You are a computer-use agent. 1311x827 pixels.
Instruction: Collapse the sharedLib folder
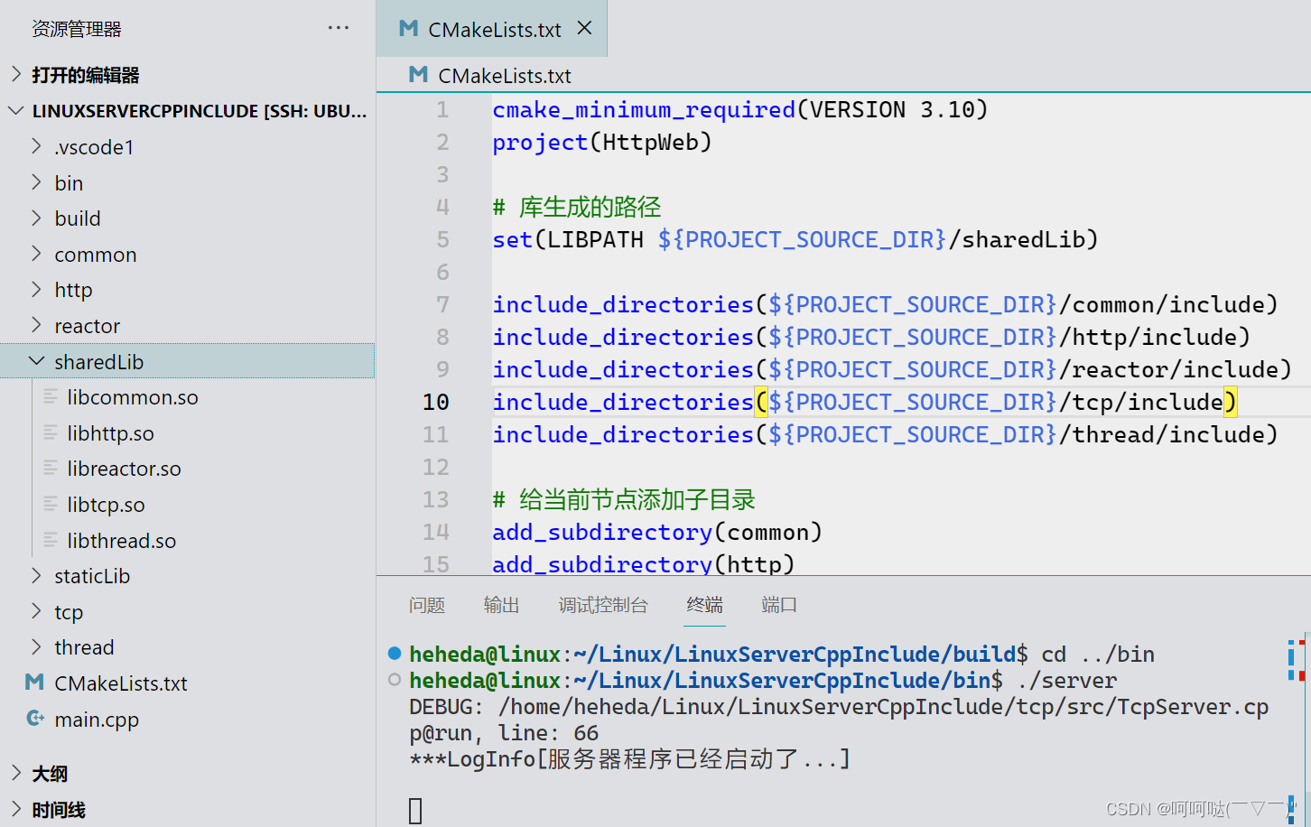(x=37, y=361)
